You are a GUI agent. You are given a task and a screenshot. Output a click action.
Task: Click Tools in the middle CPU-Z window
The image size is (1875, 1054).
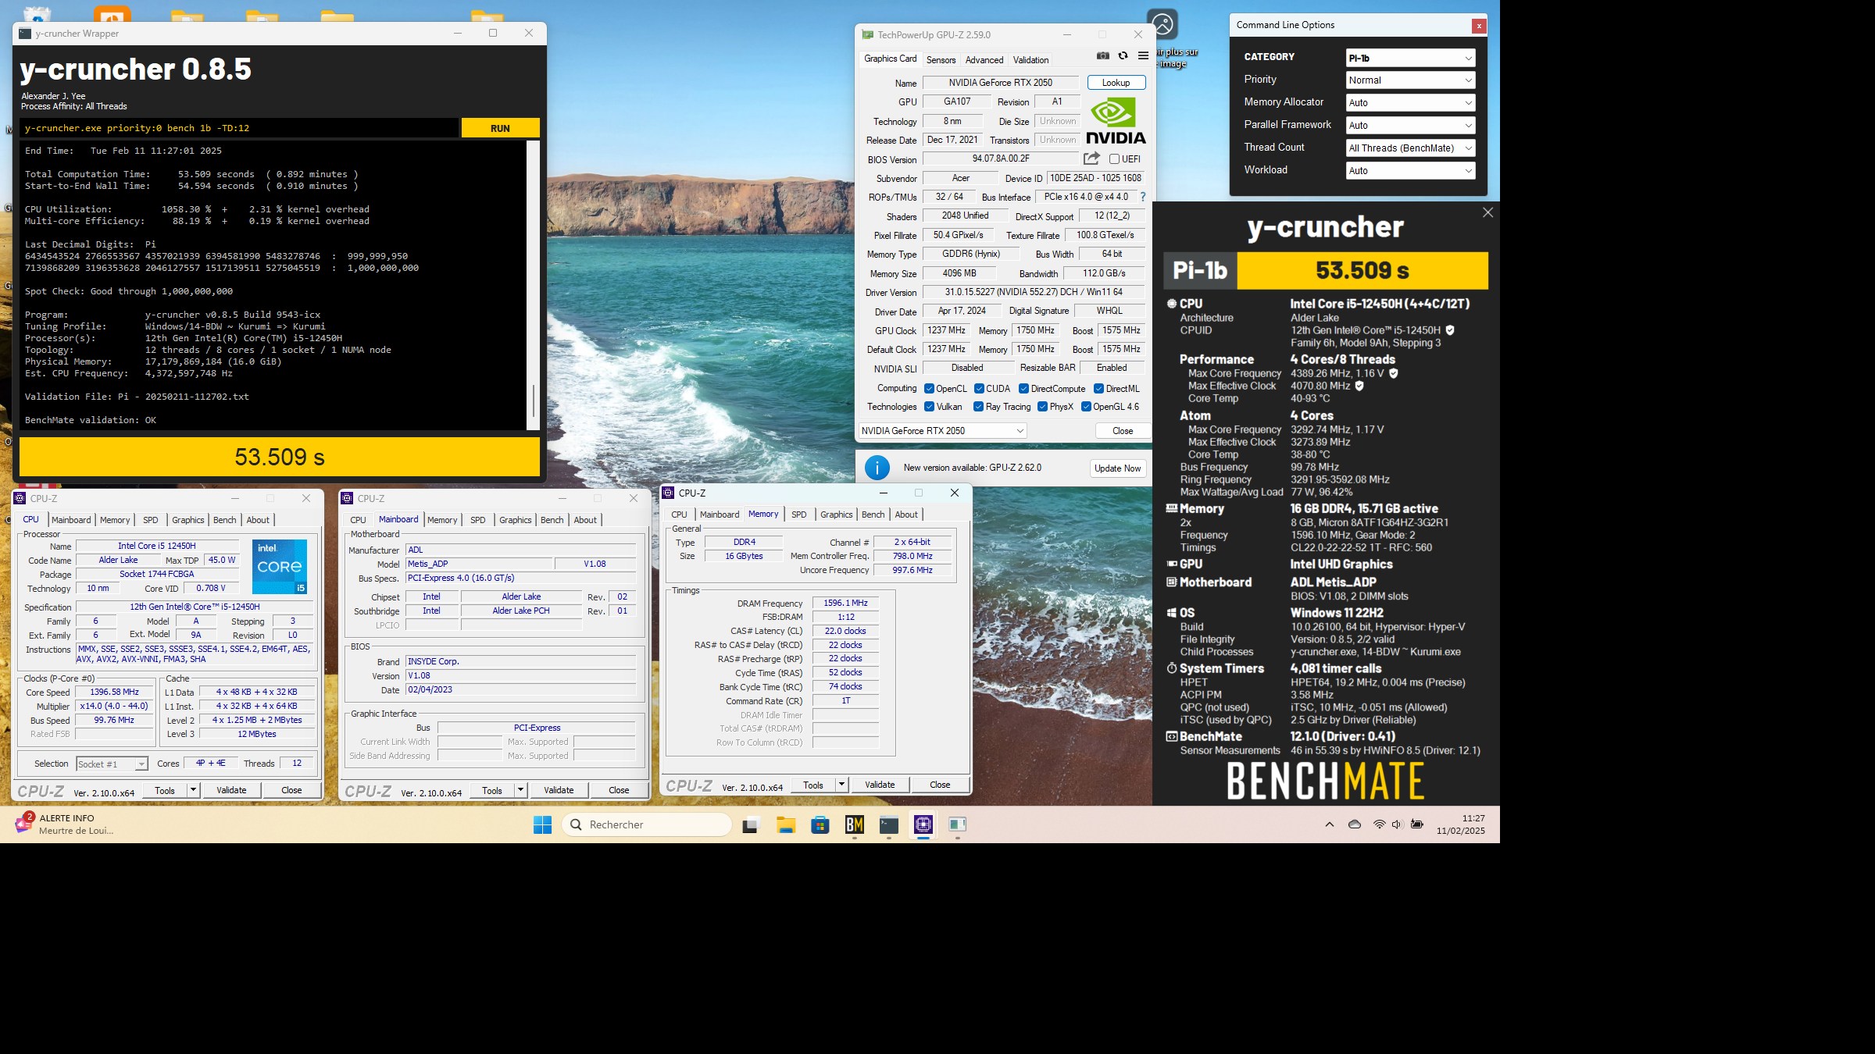[492, 790]
